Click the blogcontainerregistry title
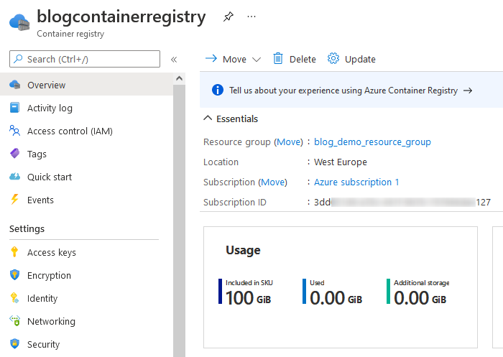Screen dimensions: 503x357 [121, 17]
